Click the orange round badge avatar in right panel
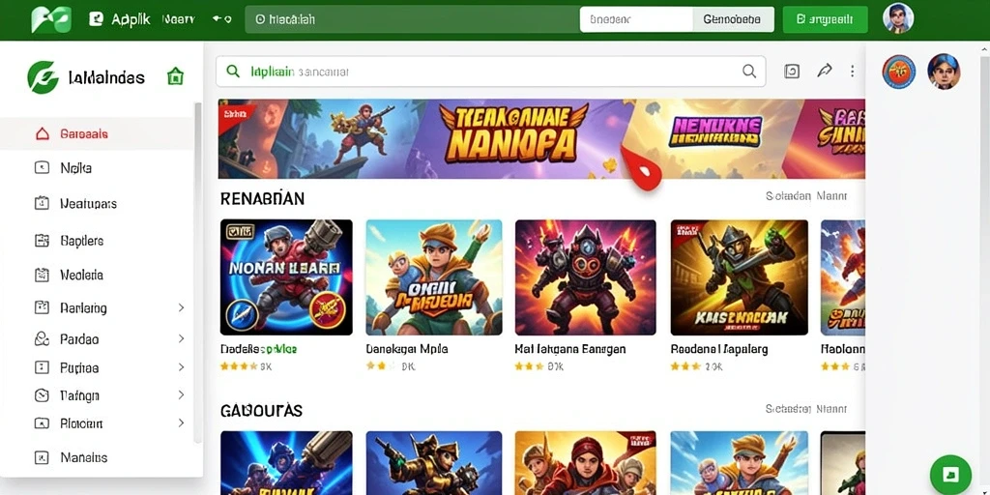Image resolution: width=990 pixels, height=495 pixels. click(898, 72)
